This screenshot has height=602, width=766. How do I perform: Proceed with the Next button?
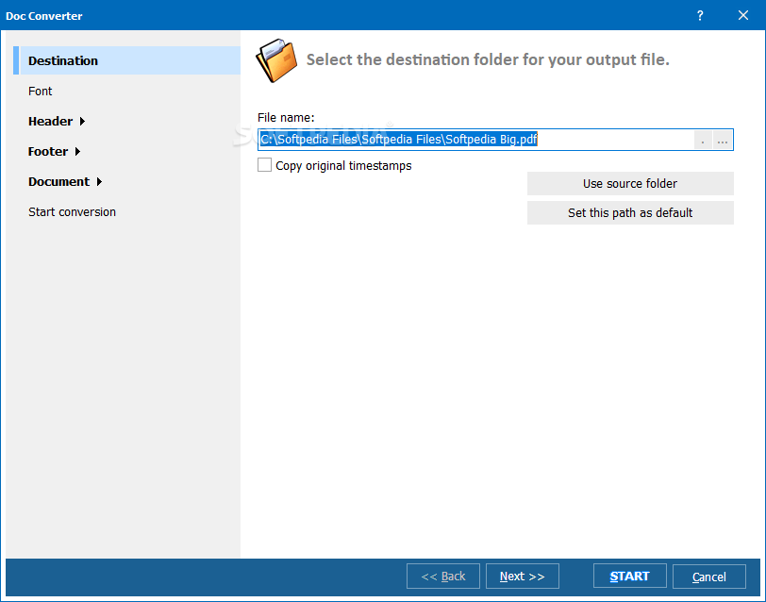click(x=523, y=577)
